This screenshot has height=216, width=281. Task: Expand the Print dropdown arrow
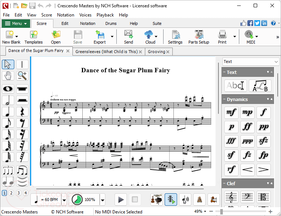235,37
